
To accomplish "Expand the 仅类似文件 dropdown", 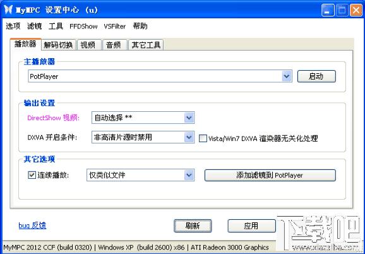I will click(189, 175).
